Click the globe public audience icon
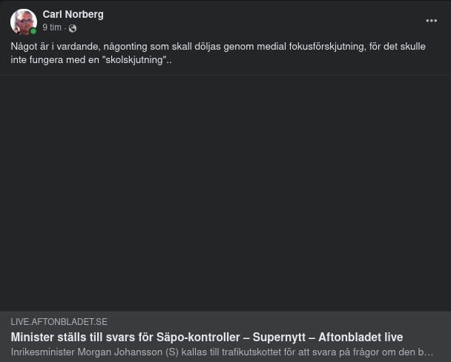This screenshot has width=451, height=362. (x=73, y=28)
